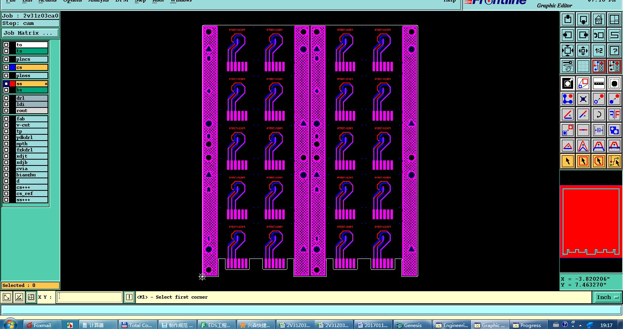Image resolution: width=623 pixels, height=329 pixels.
Task: Click the white circle on black display icon
Action: (568, 83)
